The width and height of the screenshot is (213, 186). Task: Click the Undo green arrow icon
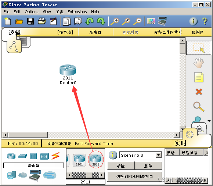tap(90, 21)
